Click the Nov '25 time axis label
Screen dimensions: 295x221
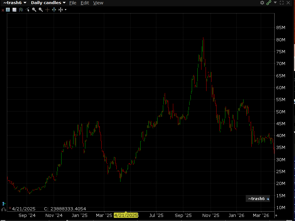[x=211, y=215]
